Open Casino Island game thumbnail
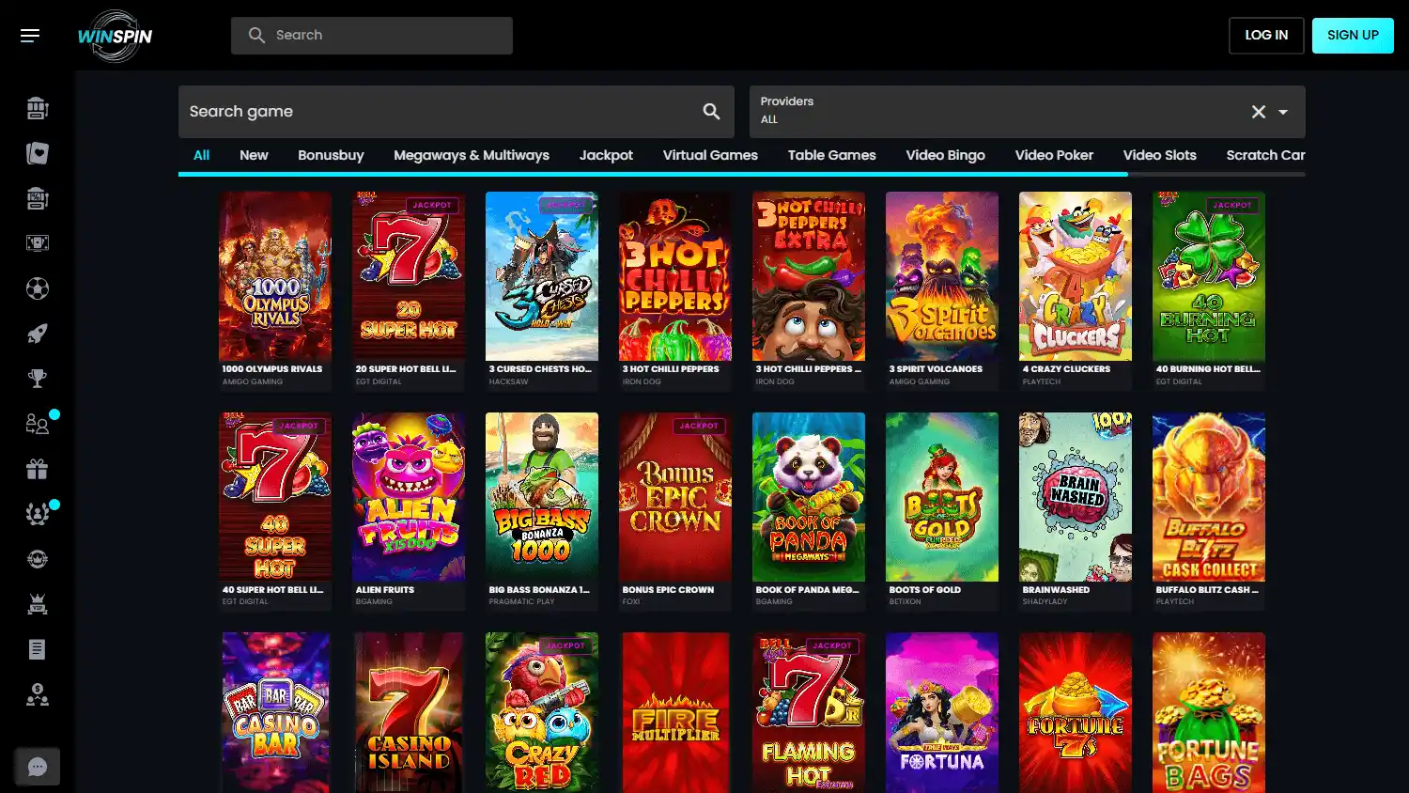Image resolution: width=1409 pixels, height=793 pixels. tap(409, 712)
